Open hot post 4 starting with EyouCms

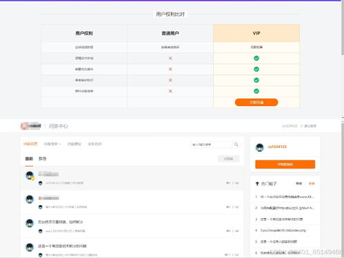click(x=283, y=230)
